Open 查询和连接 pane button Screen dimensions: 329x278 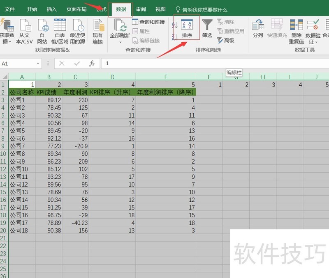(x=148, y=22)
